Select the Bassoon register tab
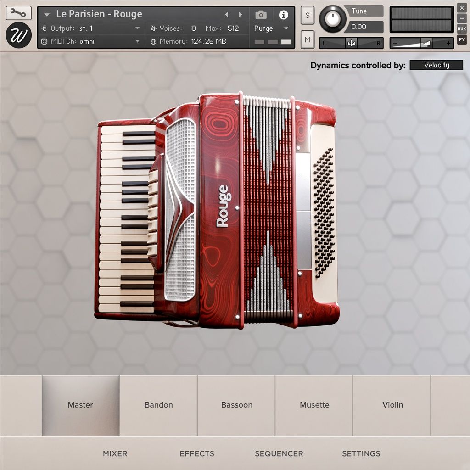470x470 pixels. 236,405
